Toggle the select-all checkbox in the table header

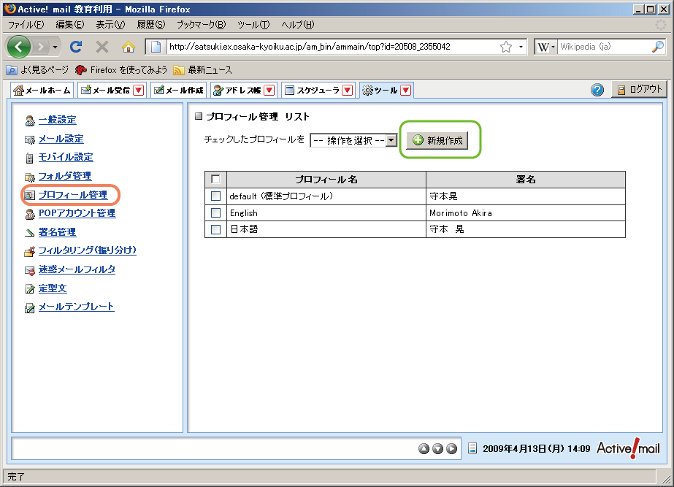point(215,179)
